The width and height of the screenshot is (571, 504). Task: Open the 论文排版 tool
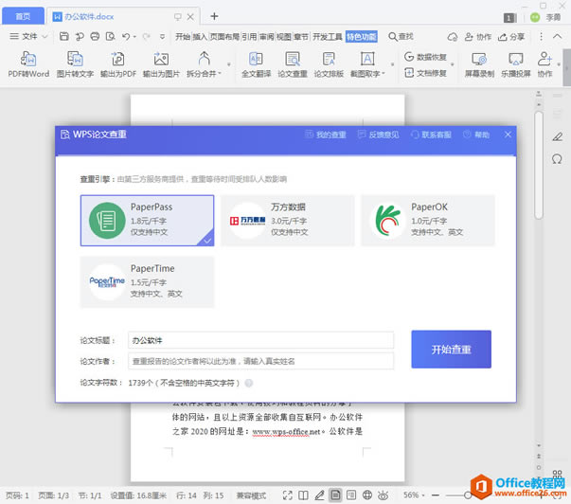tap(329, 64)
